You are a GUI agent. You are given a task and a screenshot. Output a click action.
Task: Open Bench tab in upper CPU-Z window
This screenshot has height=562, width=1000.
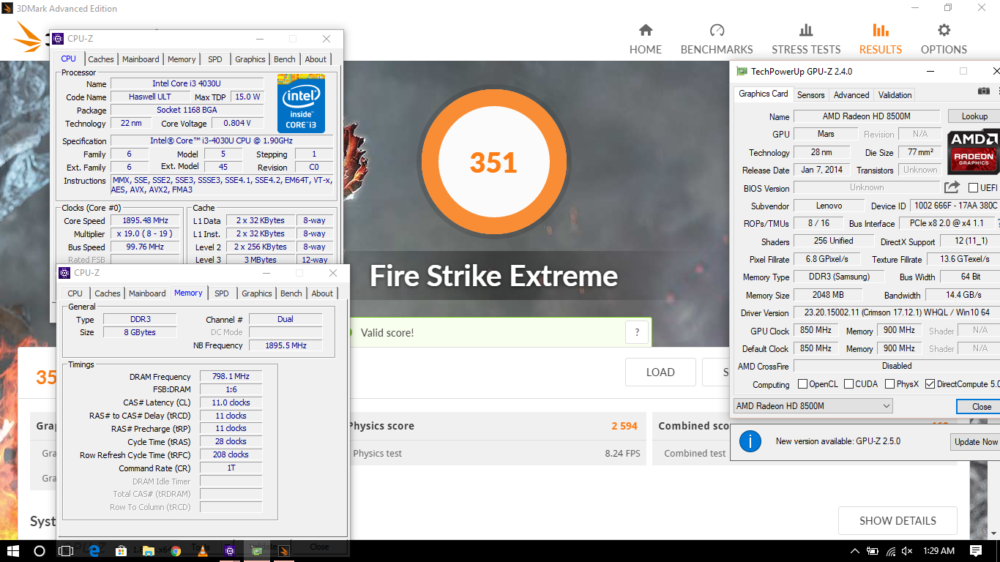(285, 59)
